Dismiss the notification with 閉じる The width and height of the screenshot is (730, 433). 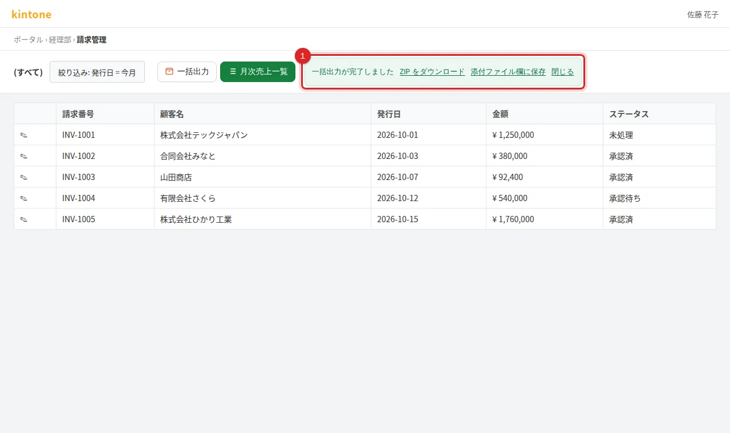(x=562, y=72)
